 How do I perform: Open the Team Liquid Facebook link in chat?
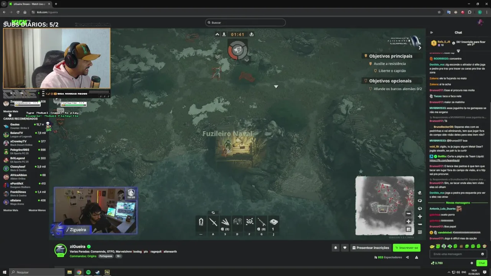tap(444, 160)
